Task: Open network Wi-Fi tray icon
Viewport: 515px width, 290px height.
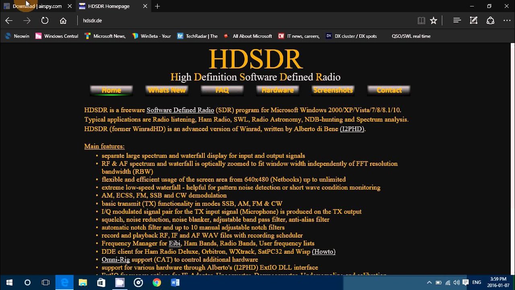Action: point(448,283)
